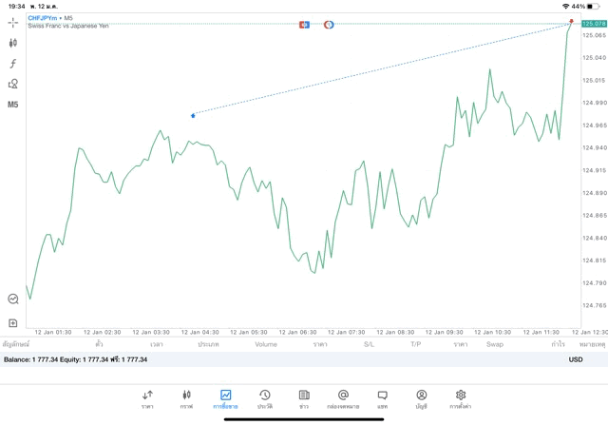
Task: Change chart type via candlestick icon
Action: pos(13,43)
